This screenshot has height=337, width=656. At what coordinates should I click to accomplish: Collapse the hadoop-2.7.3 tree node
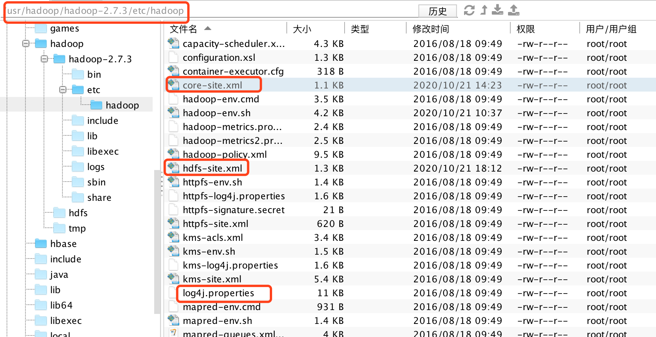(x=44, y=59)
